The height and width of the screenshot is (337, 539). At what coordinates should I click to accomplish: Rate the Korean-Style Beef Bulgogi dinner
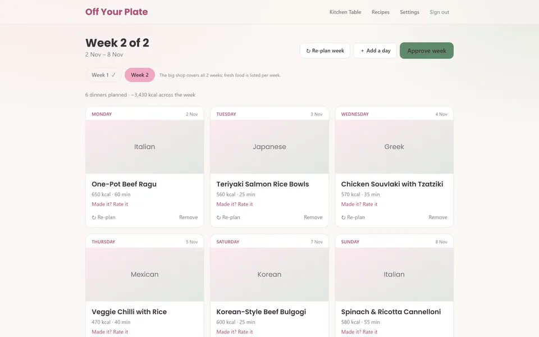[235, 332]
